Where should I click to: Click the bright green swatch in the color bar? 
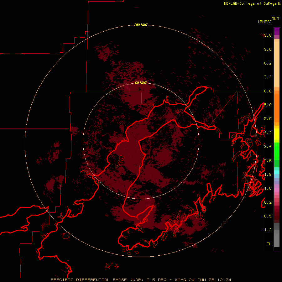pyautogui.click(x=277, y=153)
